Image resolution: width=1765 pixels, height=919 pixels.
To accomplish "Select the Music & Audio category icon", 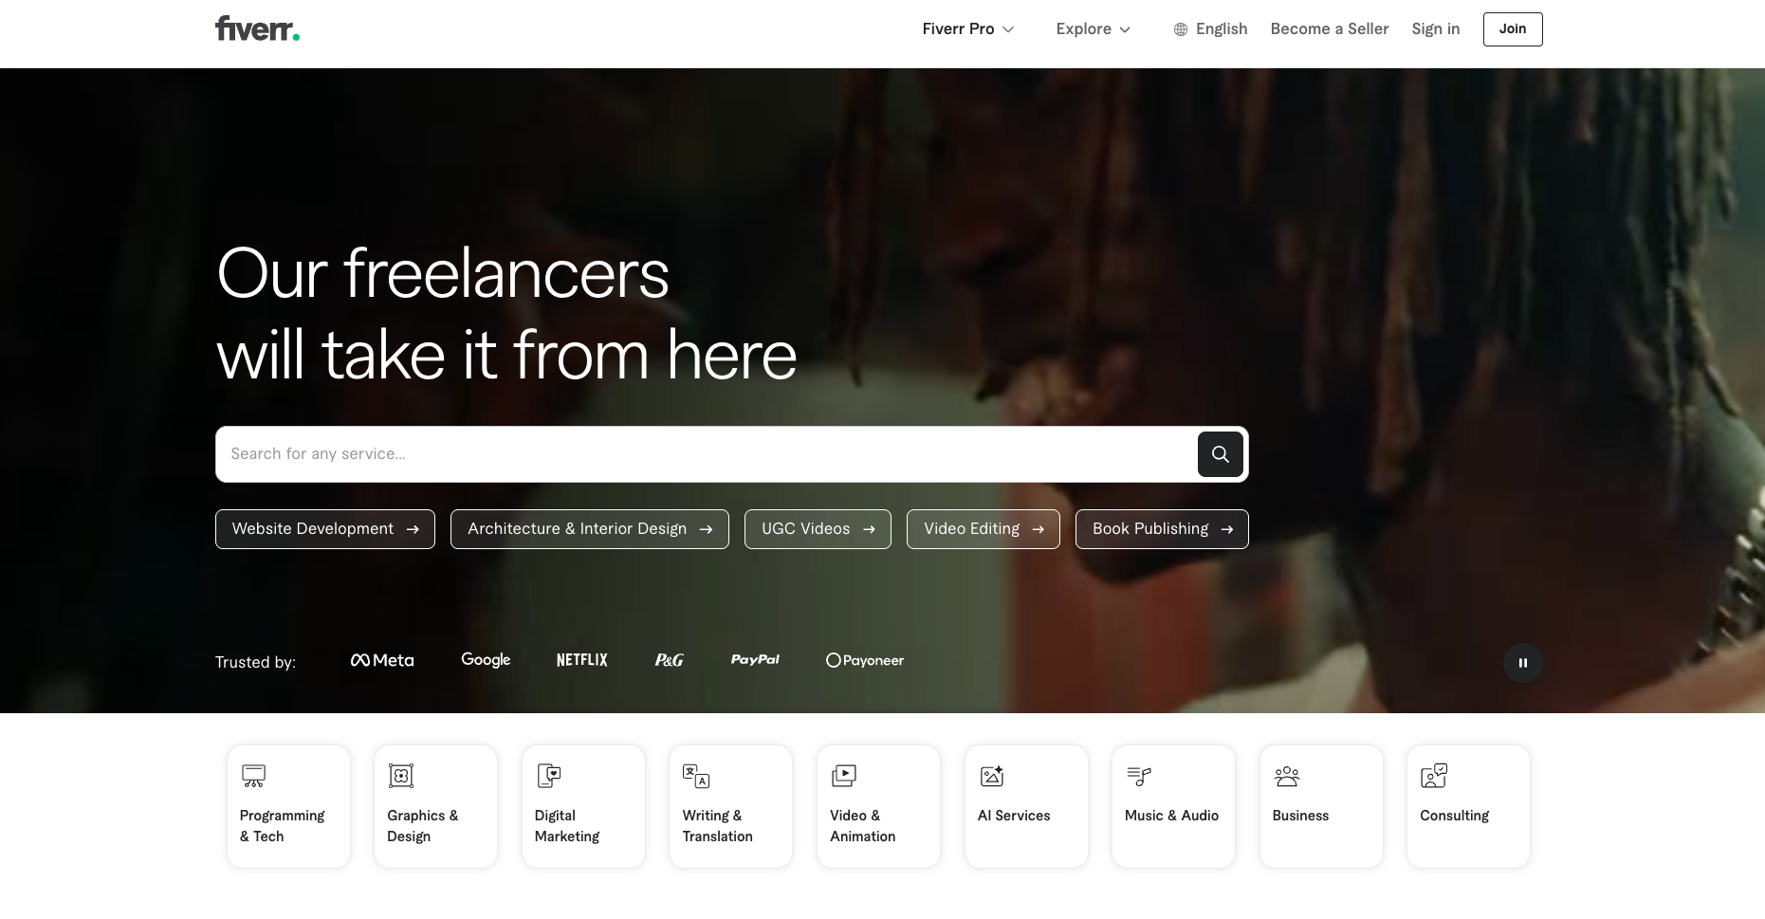I will pyautogui.click(x=1138, y=775).
